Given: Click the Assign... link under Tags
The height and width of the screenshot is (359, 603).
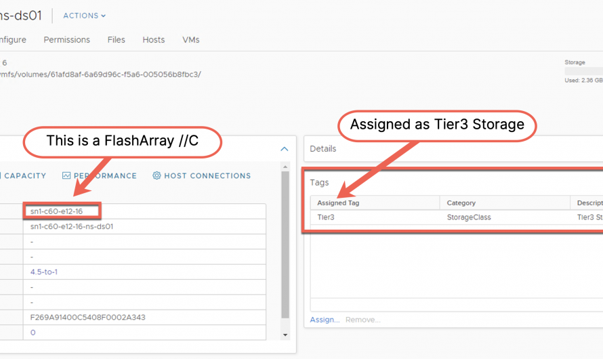Looking at the screenshot, I should tap(325, 320).
